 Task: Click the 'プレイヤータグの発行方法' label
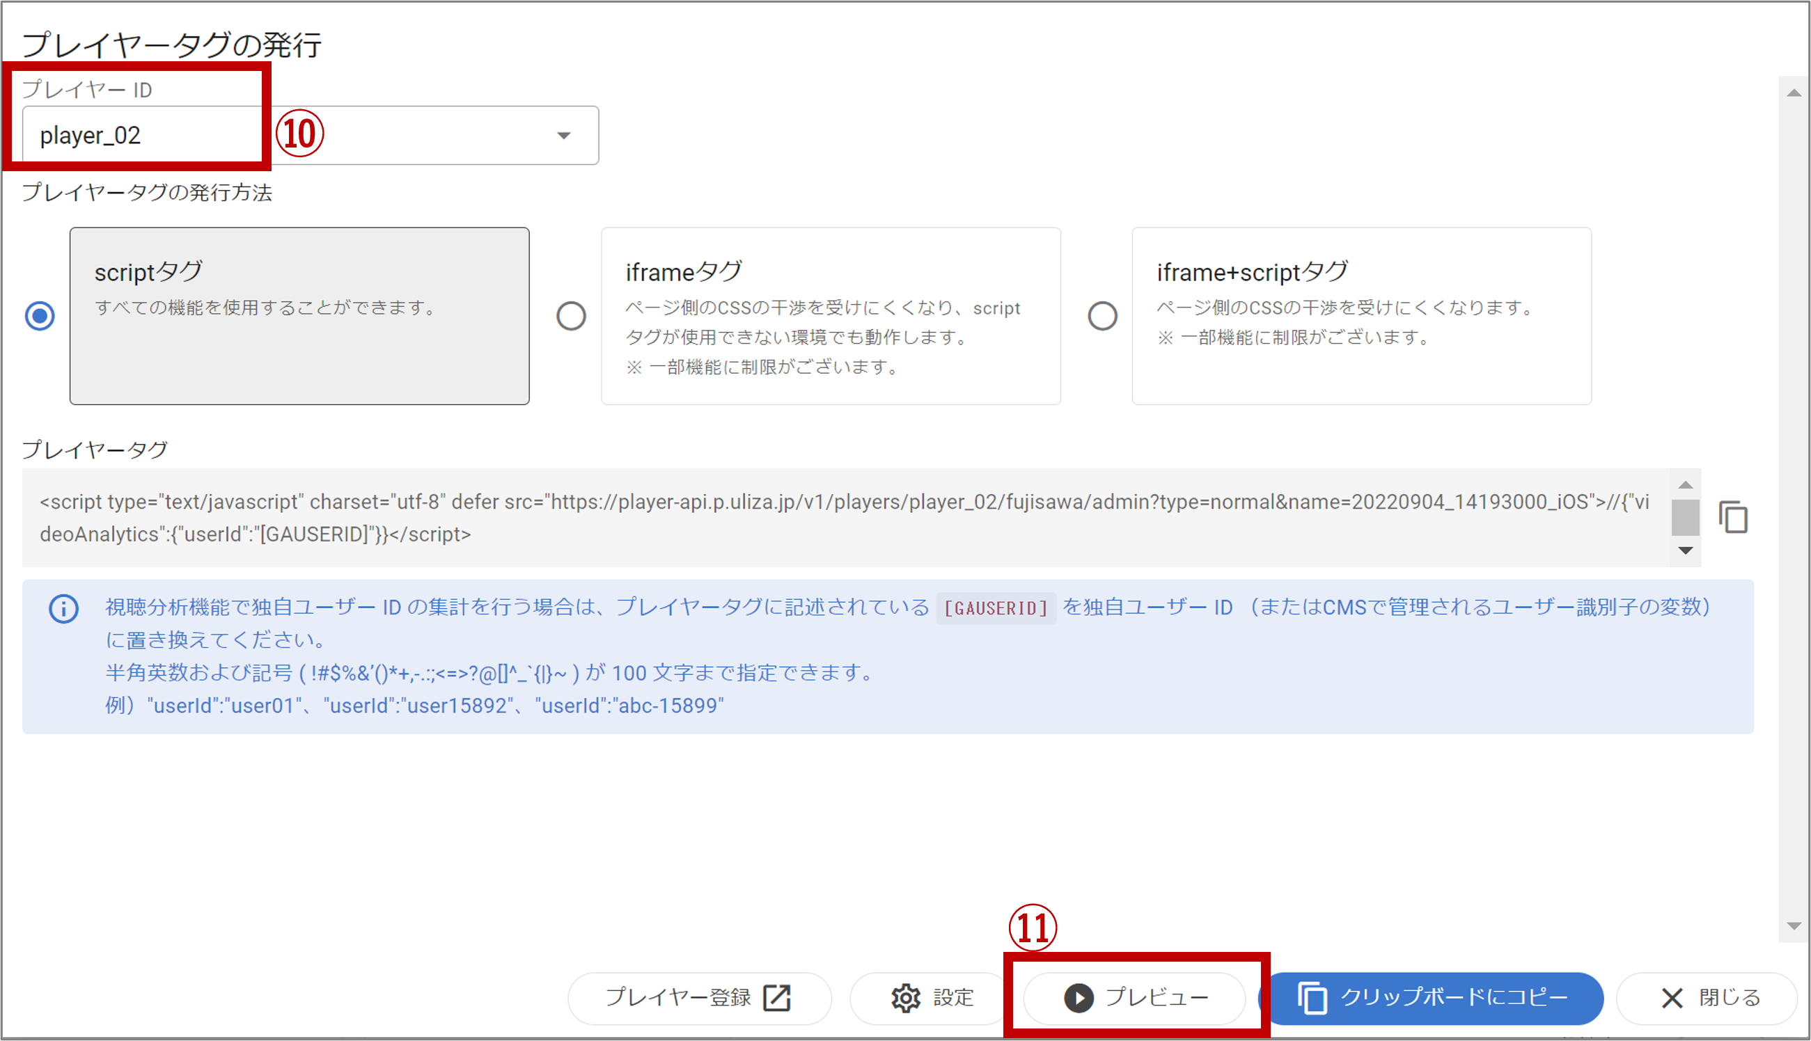[x=147, y=192]
